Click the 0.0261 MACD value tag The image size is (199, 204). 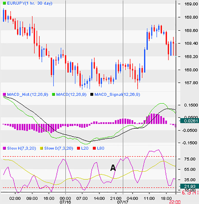[190, 121]
